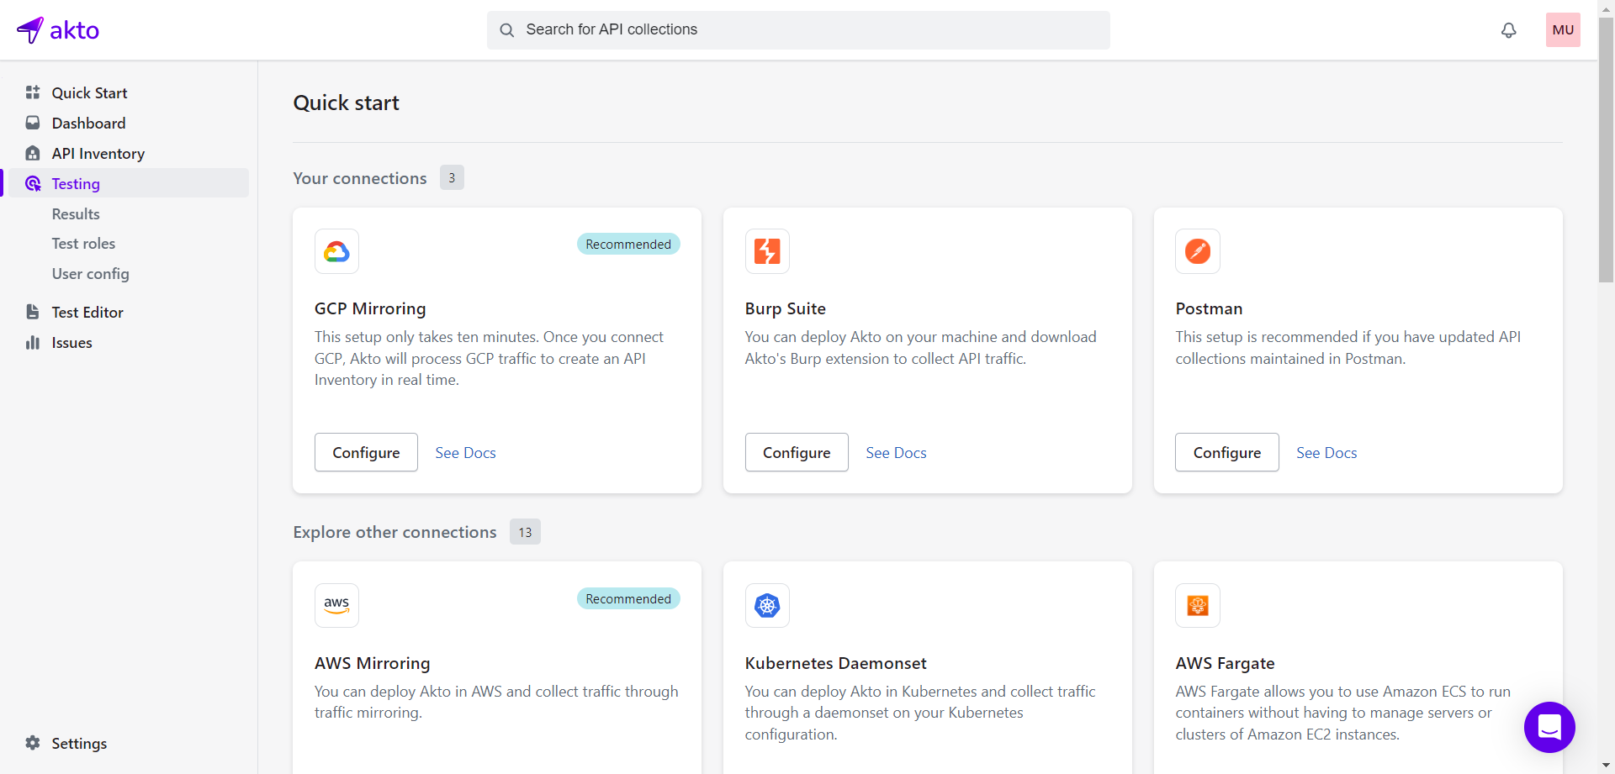
Task: Go to Dashboard in the sidebar
Action: click(88, 124)
